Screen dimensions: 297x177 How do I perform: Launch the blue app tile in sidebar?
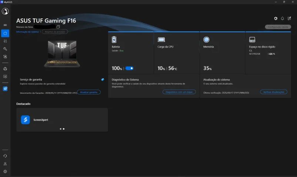tap(5, 89)
